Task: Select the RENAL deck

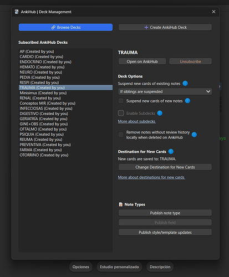Action: (65, 98)
